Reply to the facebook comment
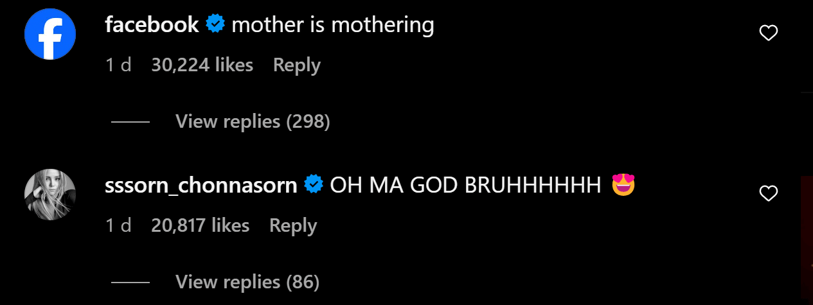Viewport: 813px width, 305px height. [296, 65]
